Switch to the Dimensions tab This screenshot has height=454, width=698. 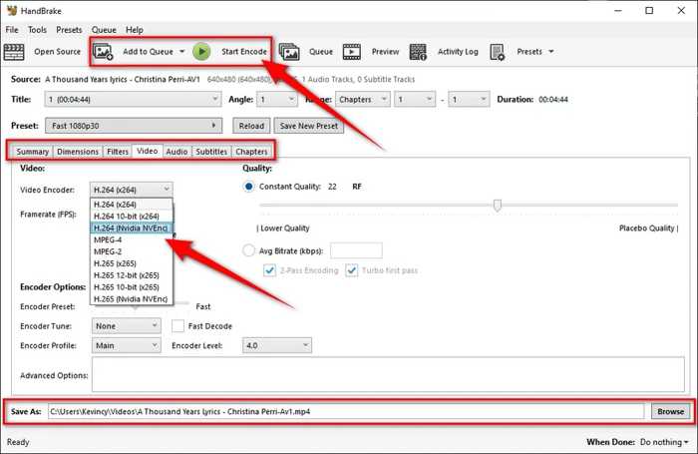tap(78, 152)
